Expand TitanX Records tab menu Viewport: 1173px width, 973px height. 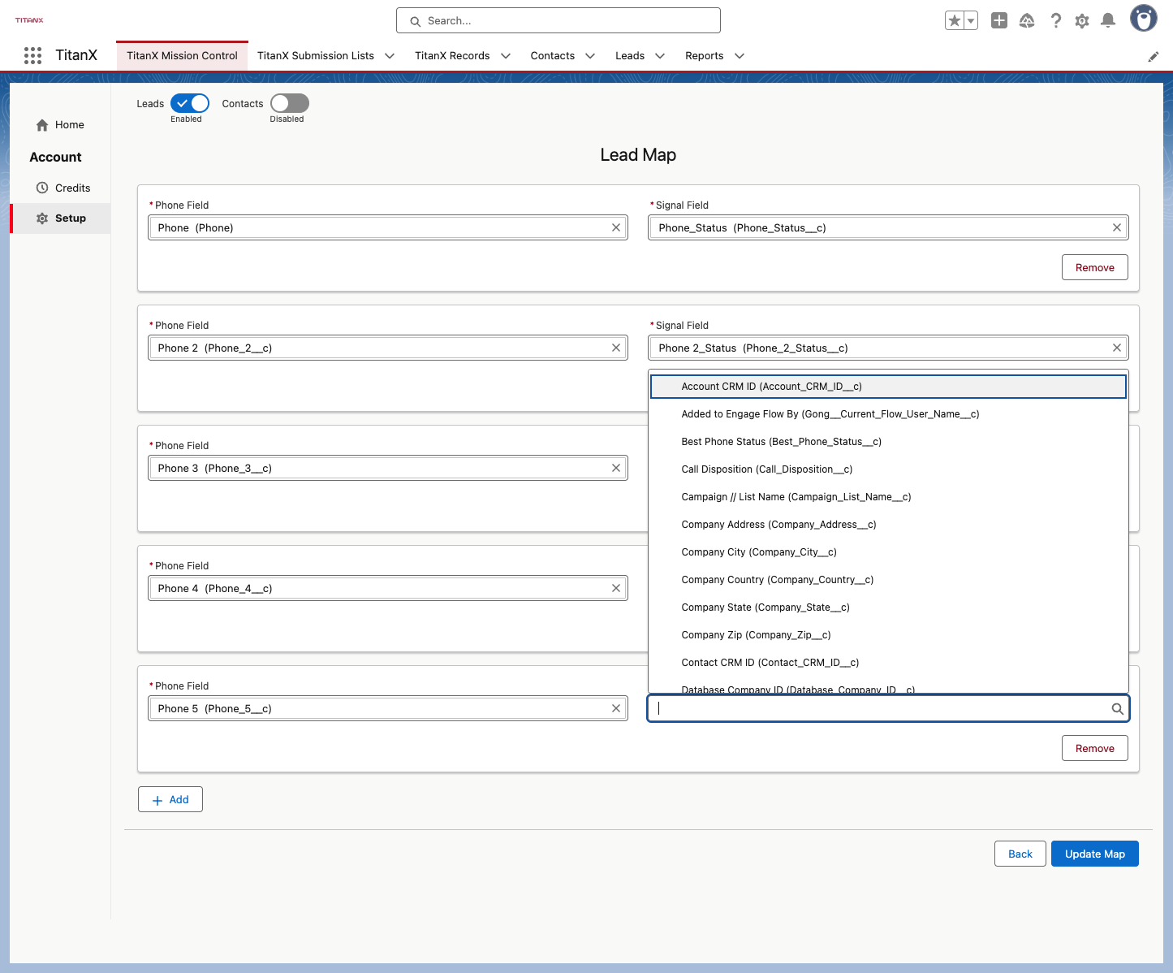pyautogui.click(x=506, y=56)
